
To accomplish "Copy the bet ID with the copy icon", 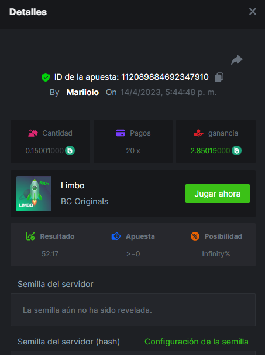I will point(219,77).
